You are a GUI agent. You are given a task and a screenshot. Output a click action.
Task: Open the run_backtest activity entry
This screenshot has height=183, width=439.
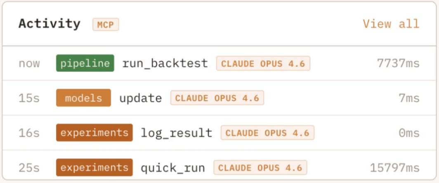coord(165,63)
